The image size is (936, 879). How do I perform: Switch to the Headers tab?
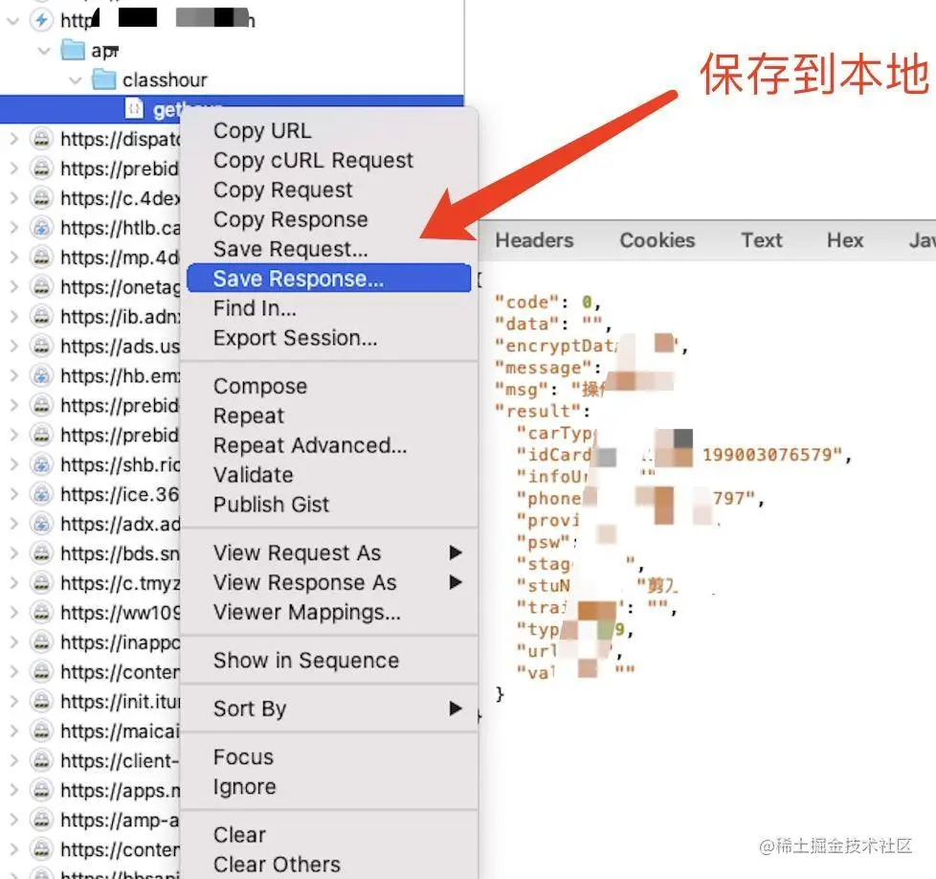click(x=534, y=240)
